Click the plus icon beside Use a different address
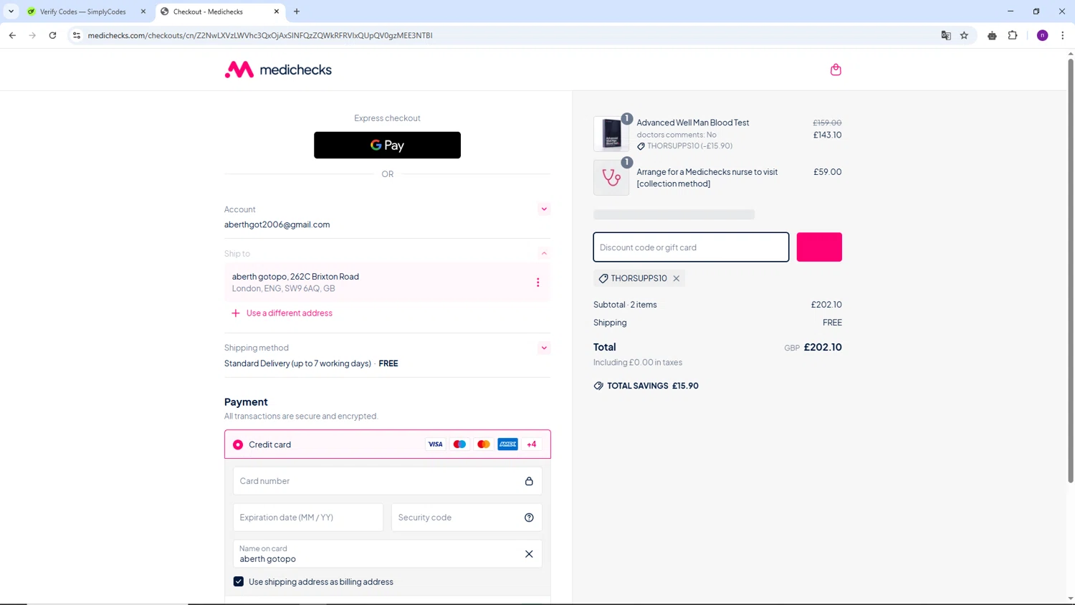This screenshot has width=1075, height=605. (x=236, y=313)
